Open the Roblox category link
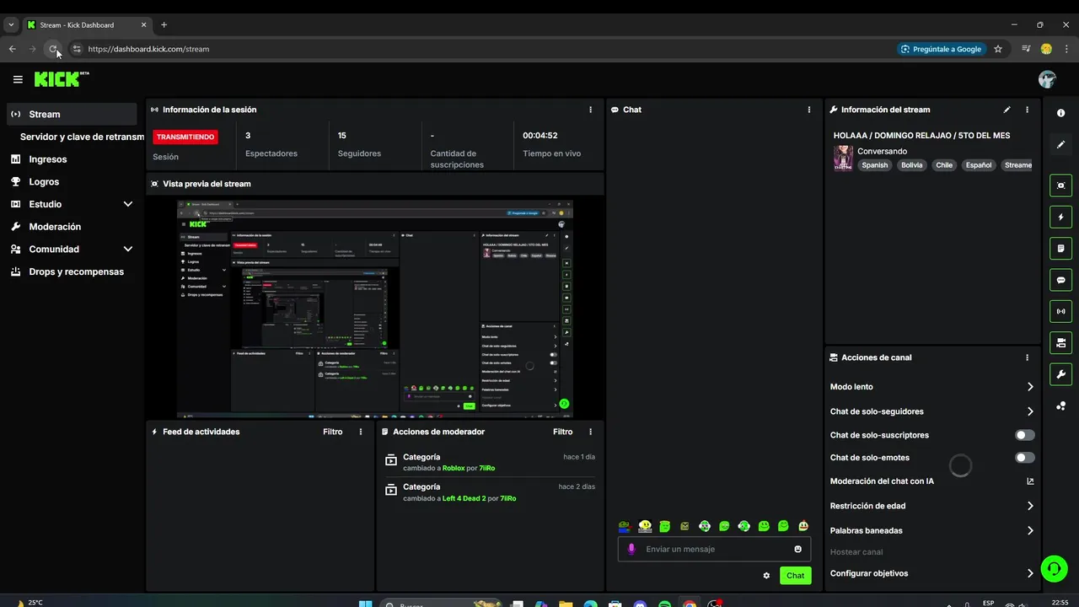 (x=454, y=468)
